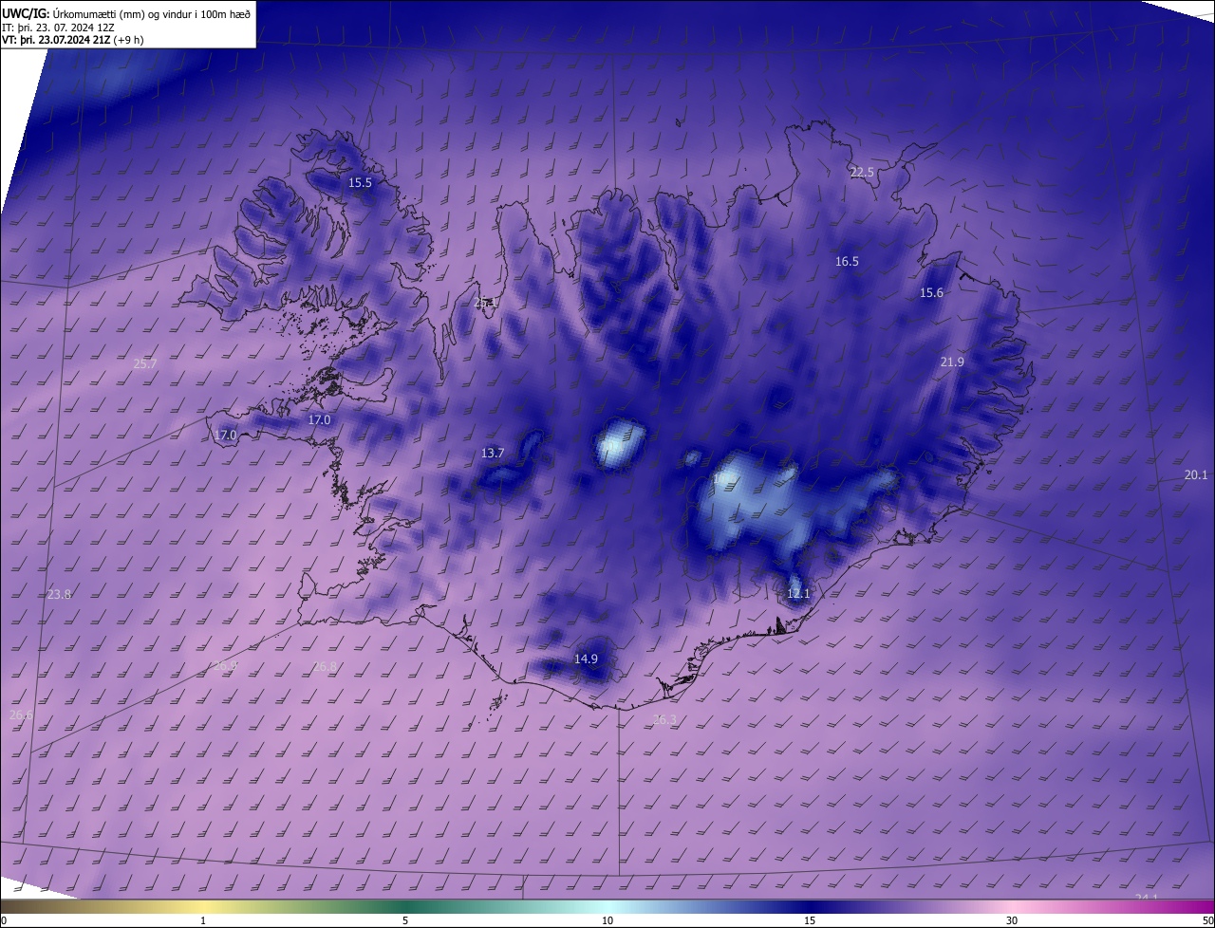The height and width of the screenshot is (928, 1215).
Task: Click the colorbar tick label 30
Action: (1012, 920)
